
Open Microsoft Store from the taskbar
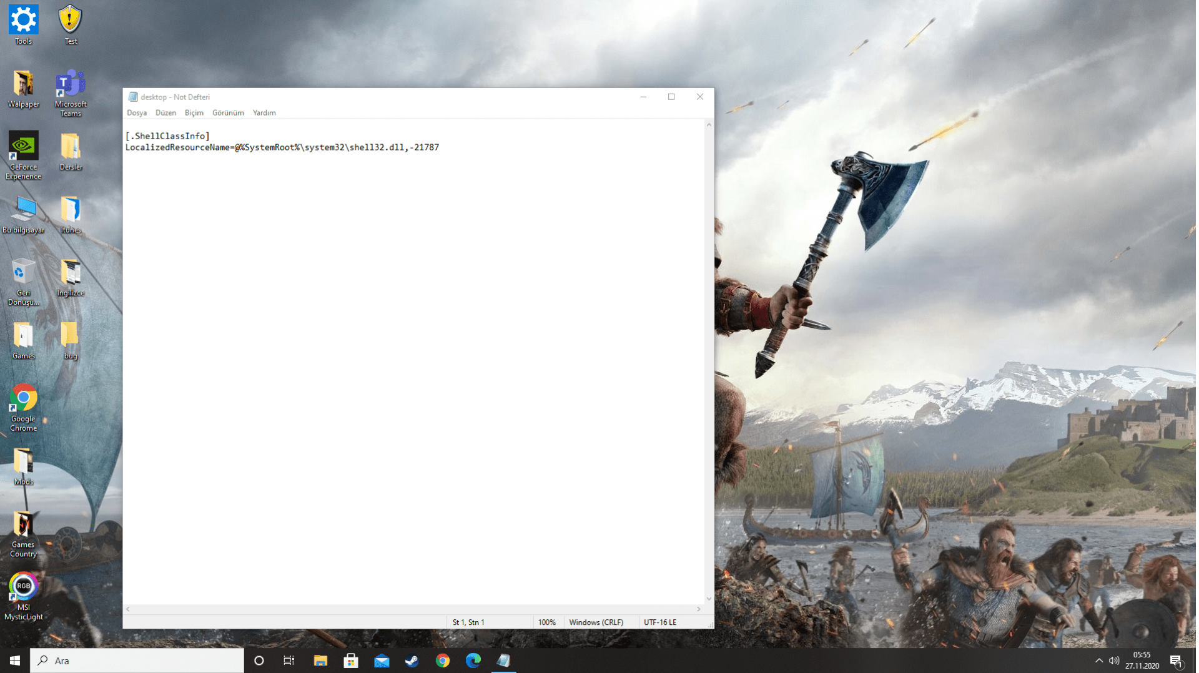tap(351, 661)
